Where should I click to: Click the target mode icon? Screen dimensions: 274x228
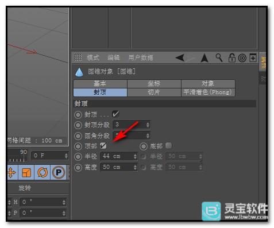[242, 58]
